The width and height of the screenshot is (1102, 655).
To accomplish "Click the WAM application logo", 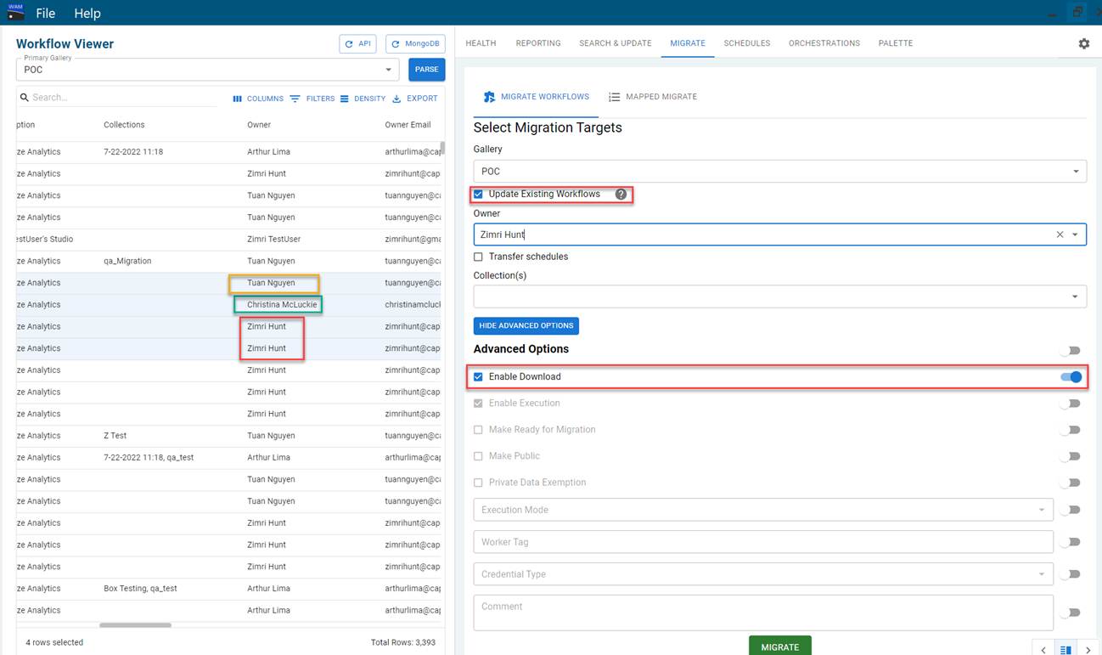I will [15, 12].
